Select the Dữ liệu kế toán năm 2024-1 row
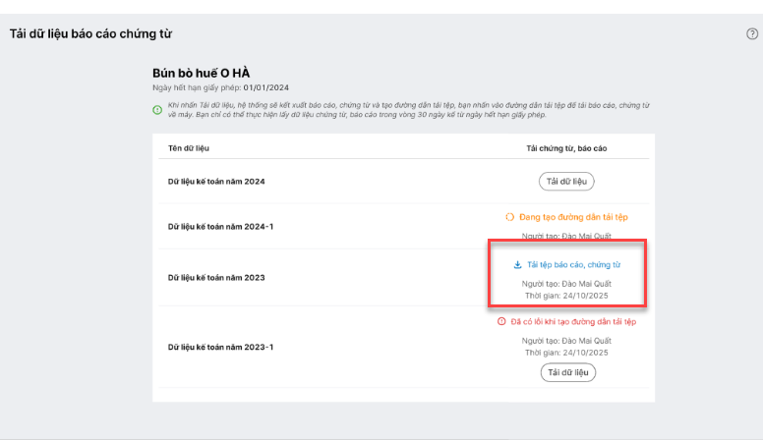 220,227
